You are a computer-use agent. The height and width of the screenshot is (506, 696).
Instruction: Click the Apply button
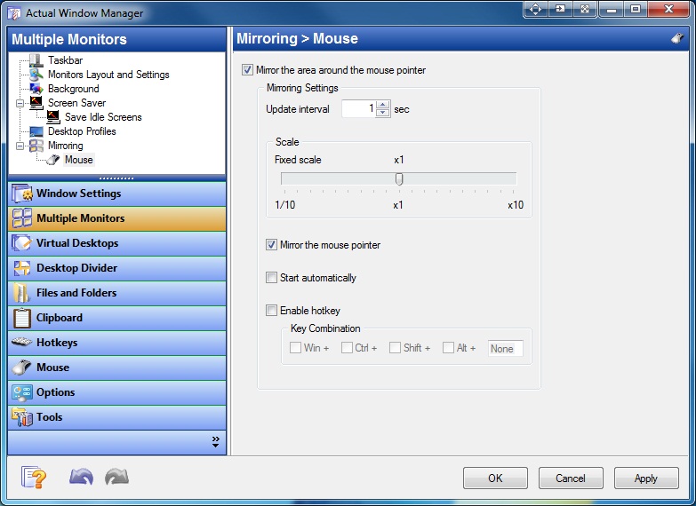coord(646,478)
